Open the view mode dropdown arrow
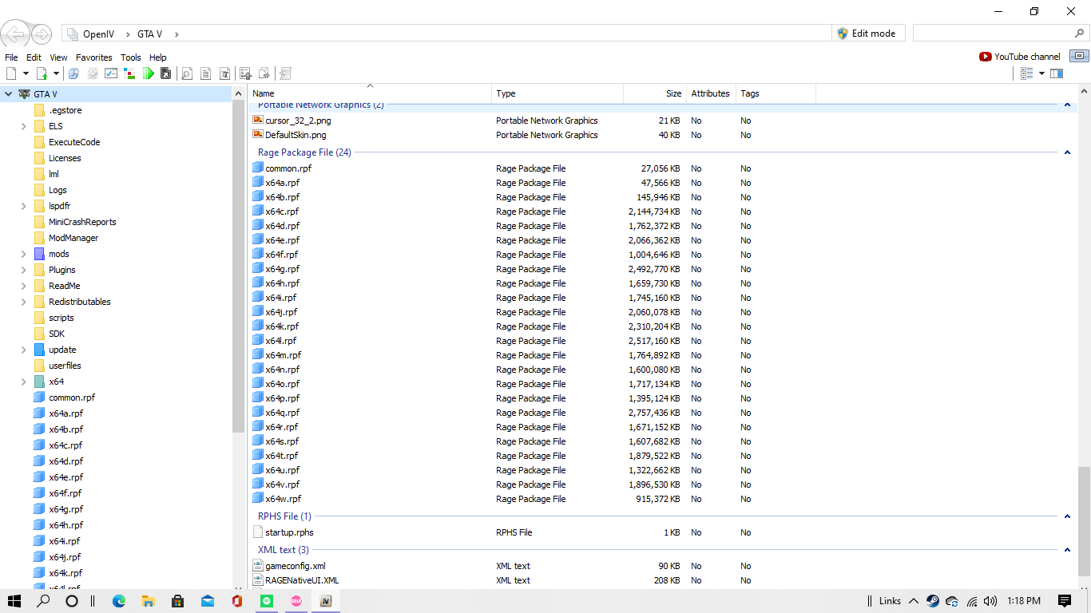This screenshot has height=613, width=1091. pyautogui.click(x=1041, y=73)
